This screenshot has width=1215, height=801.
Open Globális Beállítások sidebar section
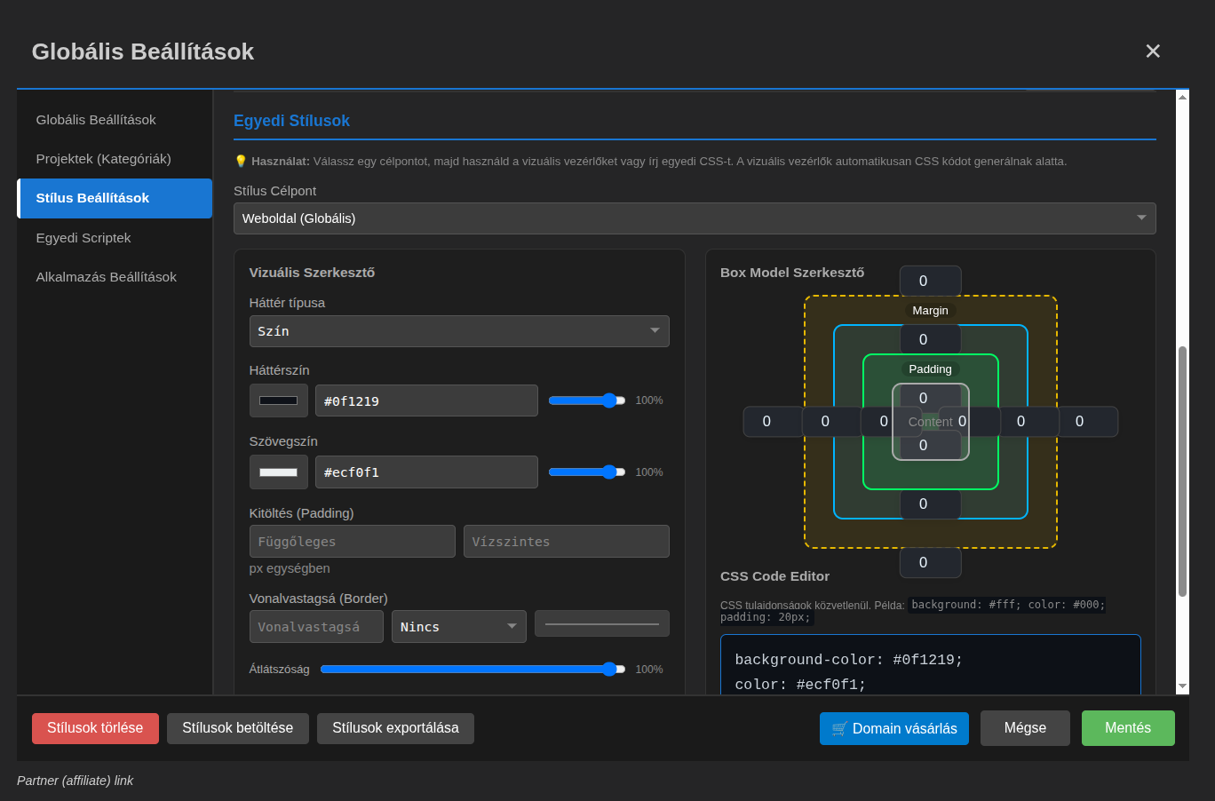pyautogui.click(x=96, y=120)
